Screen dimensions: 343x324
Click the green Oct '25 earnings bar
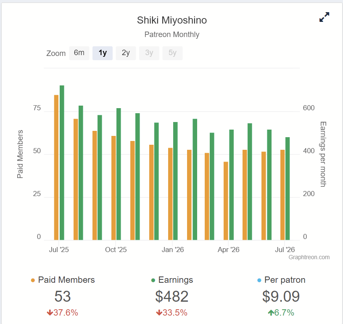119,174
